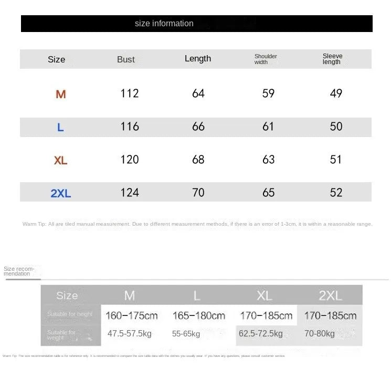Click the Size recommendation tab label

click(19, 271)
